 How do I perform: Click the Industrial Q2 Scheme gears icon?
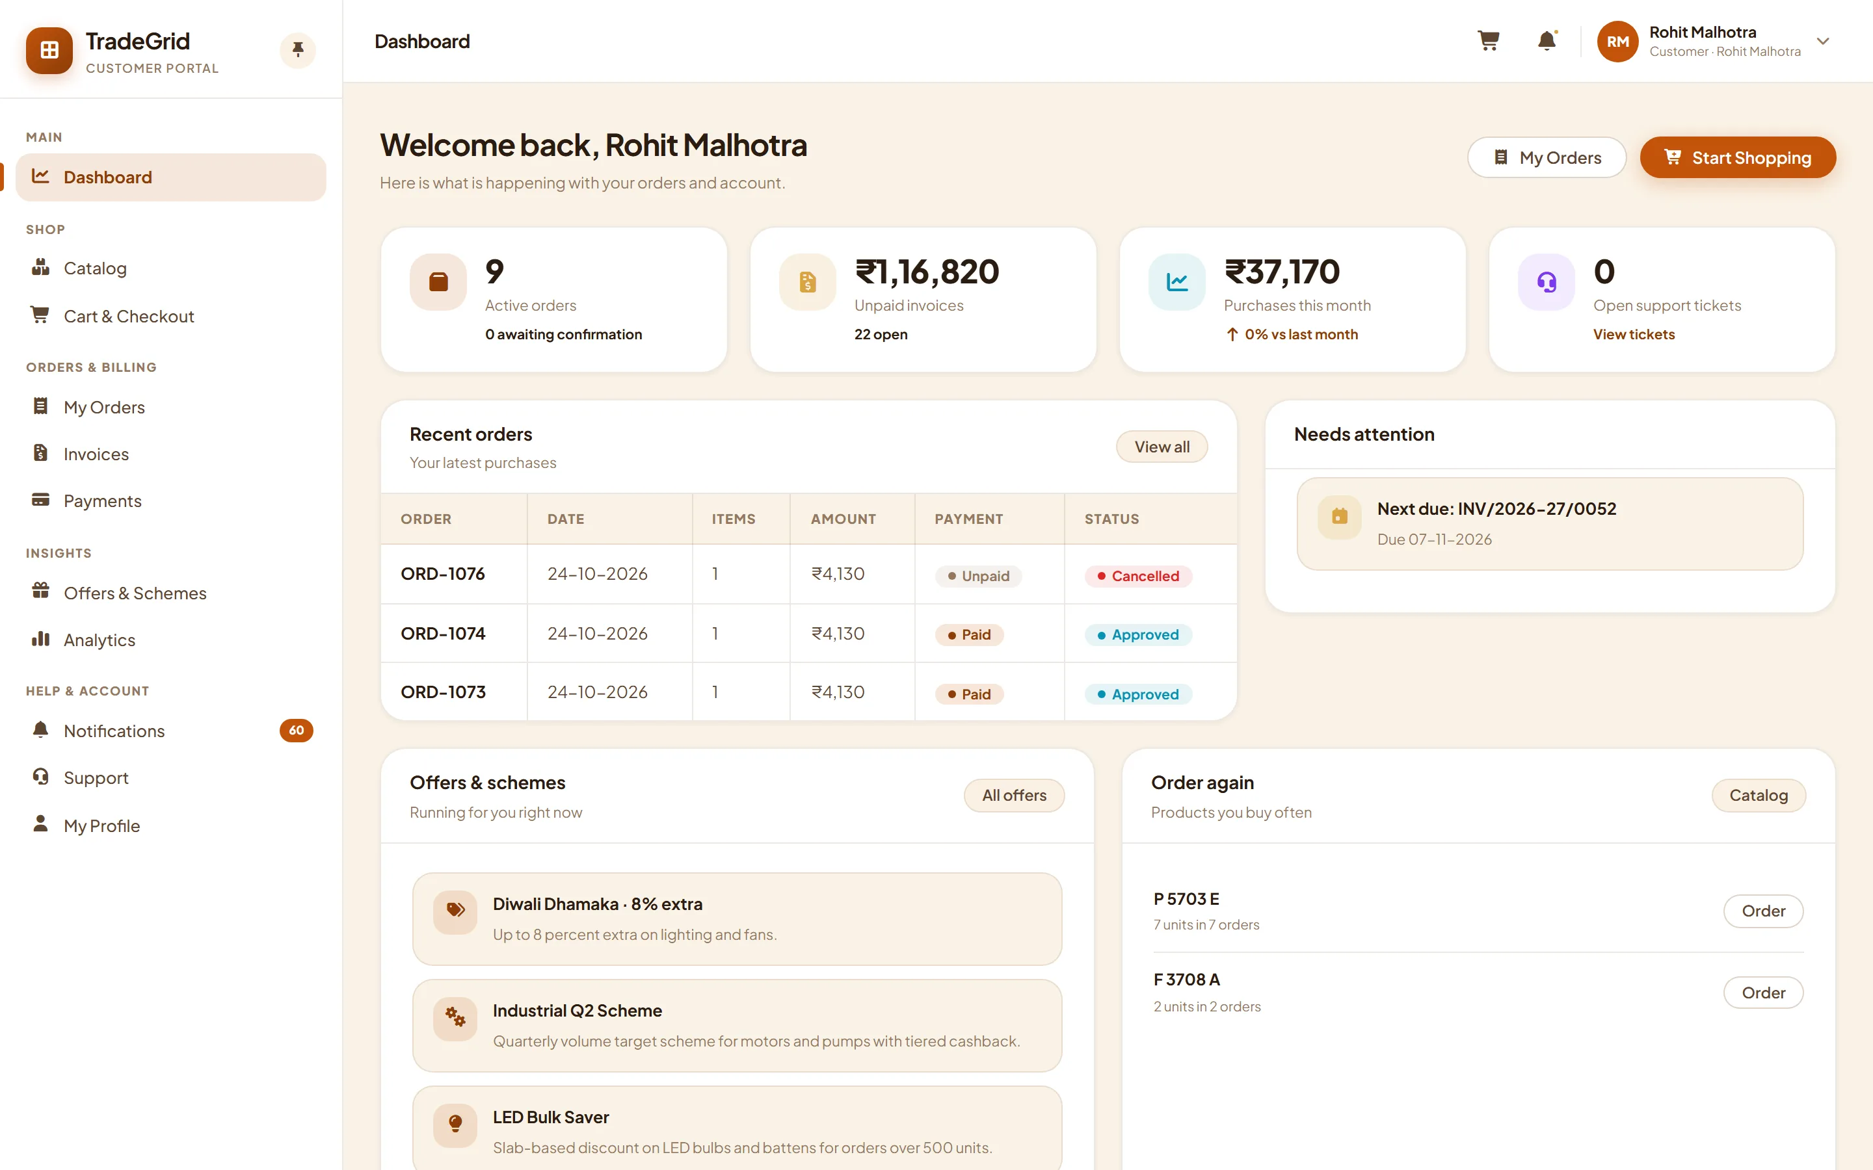455,1019
